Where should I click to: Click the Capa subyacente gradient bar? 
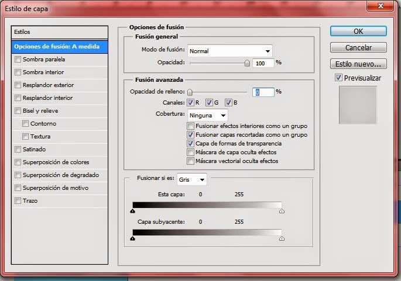pyautogui.click(x=207, y=233)
